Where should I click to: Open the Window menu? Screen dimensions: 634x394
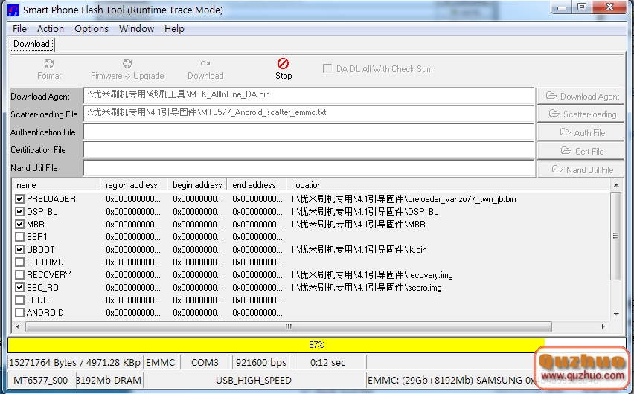(x=136, y=29)
